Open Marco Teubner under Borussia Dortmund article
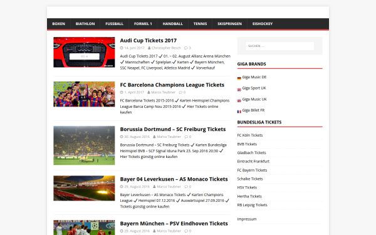376x235 pixels. click(169, 137)
